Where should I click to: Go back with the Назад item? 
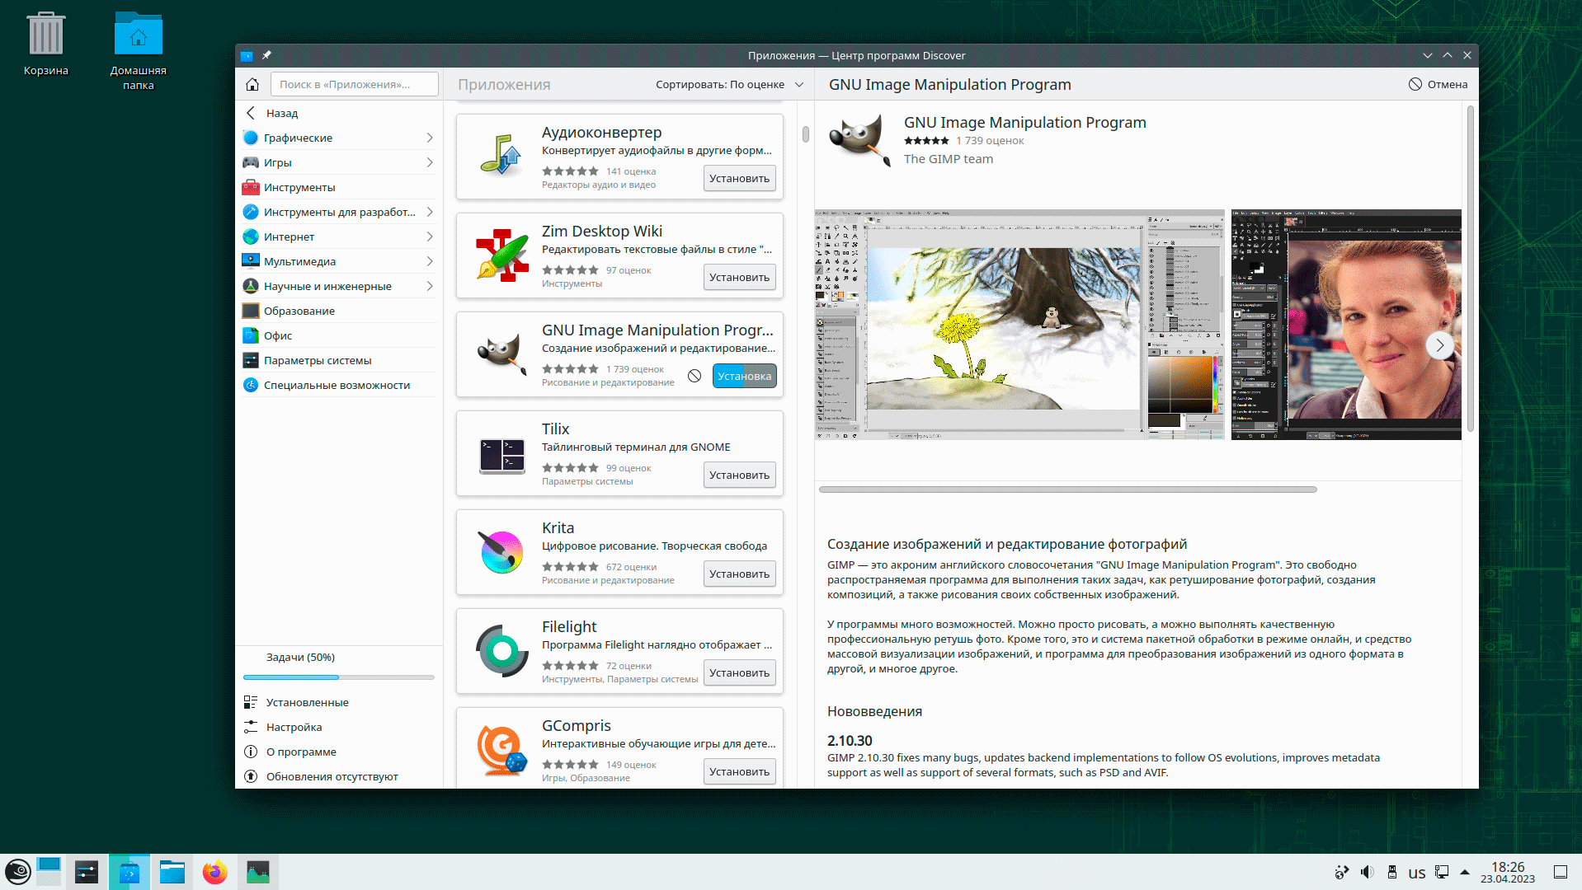click(x=339, y=113)
